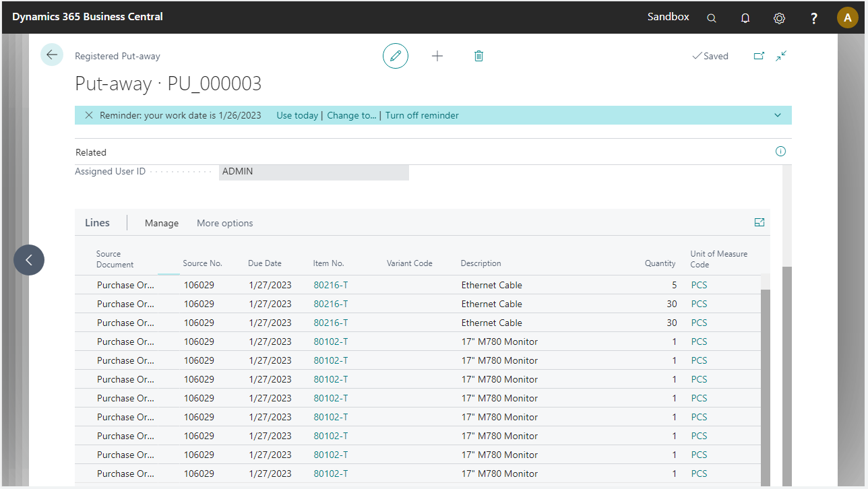Open the settings gear
Image resolution: width=868 pixels, height=489 pixels.
click(x=779, y=18)
